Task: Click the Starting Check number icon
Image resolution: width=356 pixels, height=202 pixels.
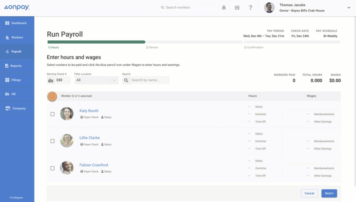Action: 51,80
